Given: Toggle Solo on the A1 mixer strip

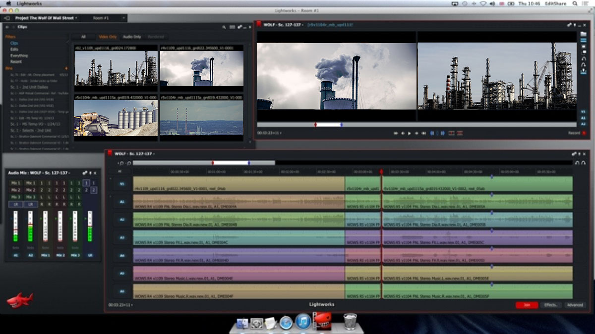Looking at the screenshot, I should click(15, 247).
